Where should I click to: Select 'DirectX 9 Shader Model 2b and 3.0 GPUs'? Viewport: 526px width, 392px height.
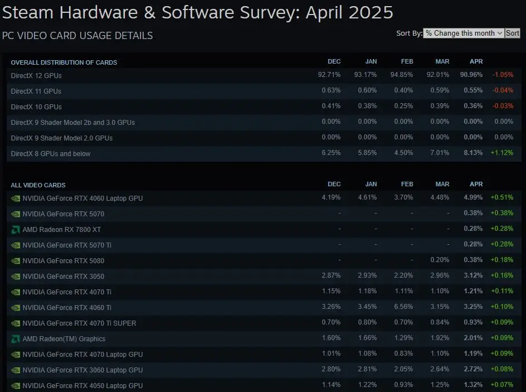(x=73, y=123)
